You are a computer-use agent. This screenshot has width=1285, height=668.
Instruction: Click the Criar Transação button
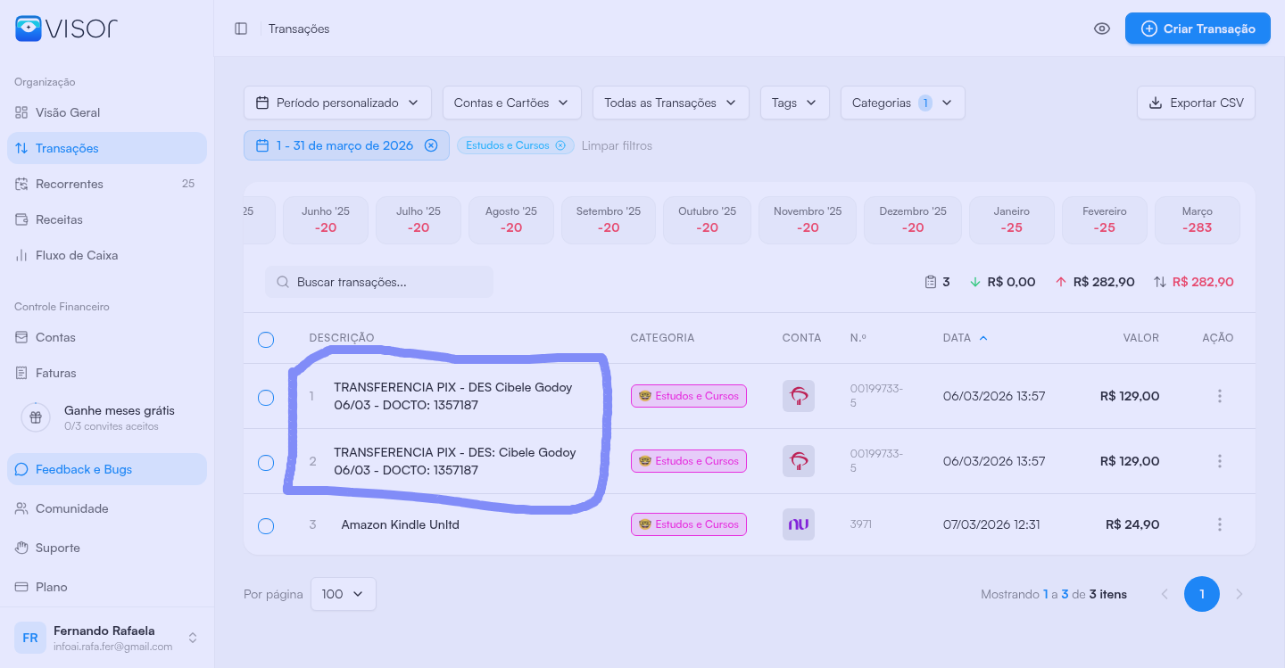coord(1198,29)
